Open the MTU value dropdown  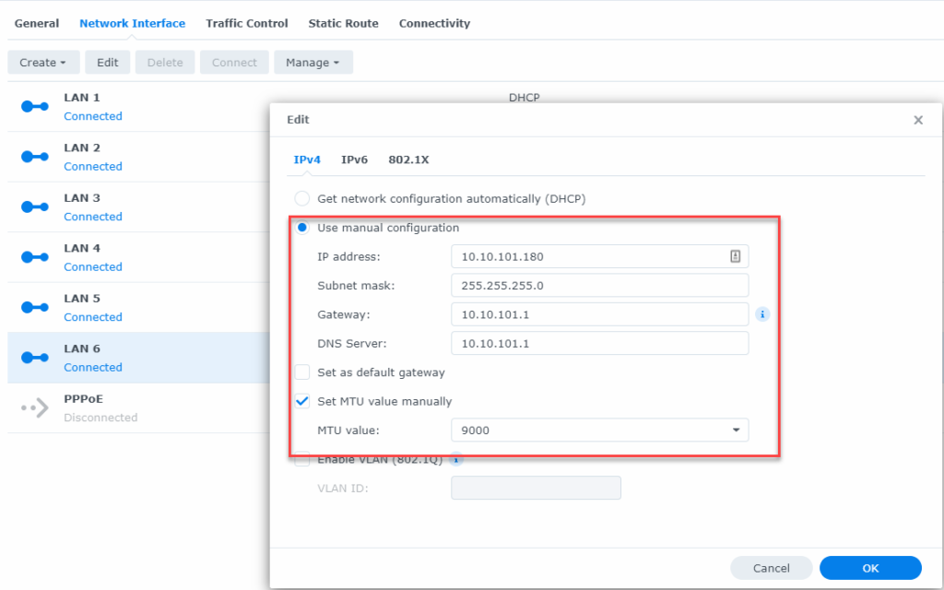point(736,430)
